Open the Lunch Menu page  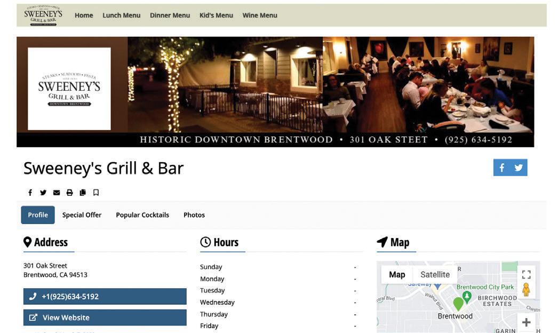[121, 15]
